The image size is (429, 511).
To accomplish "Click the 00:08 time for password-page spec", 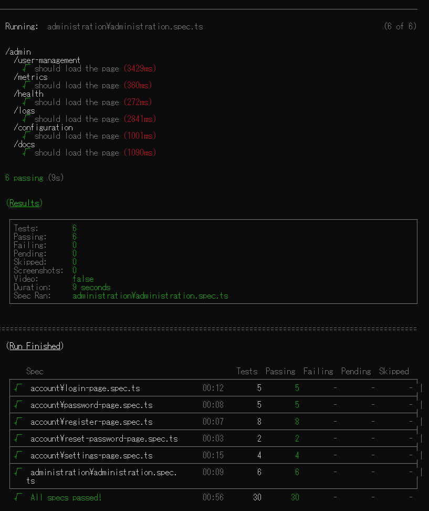I will tap(213, 405).
